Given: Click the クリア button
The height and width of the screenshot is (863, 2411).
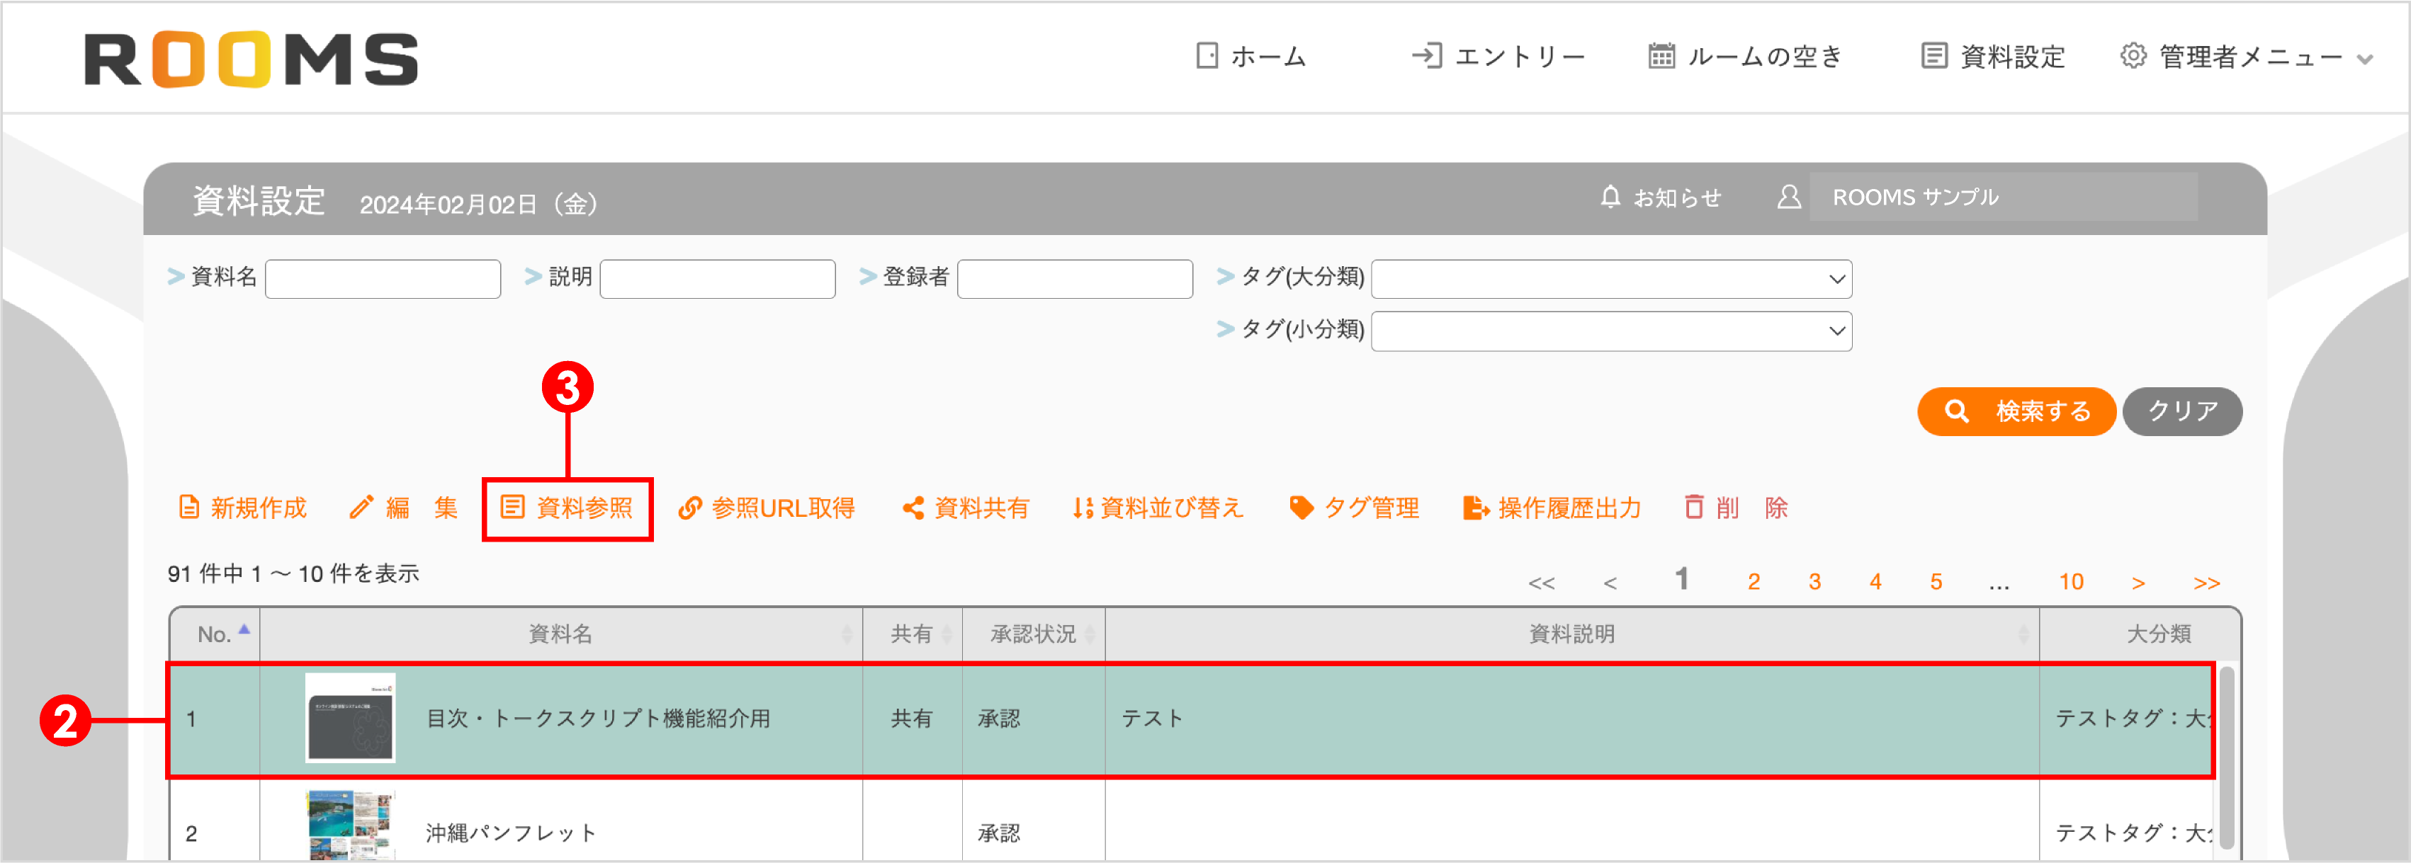Looking at the screenshot, I should click(2181, 411).
